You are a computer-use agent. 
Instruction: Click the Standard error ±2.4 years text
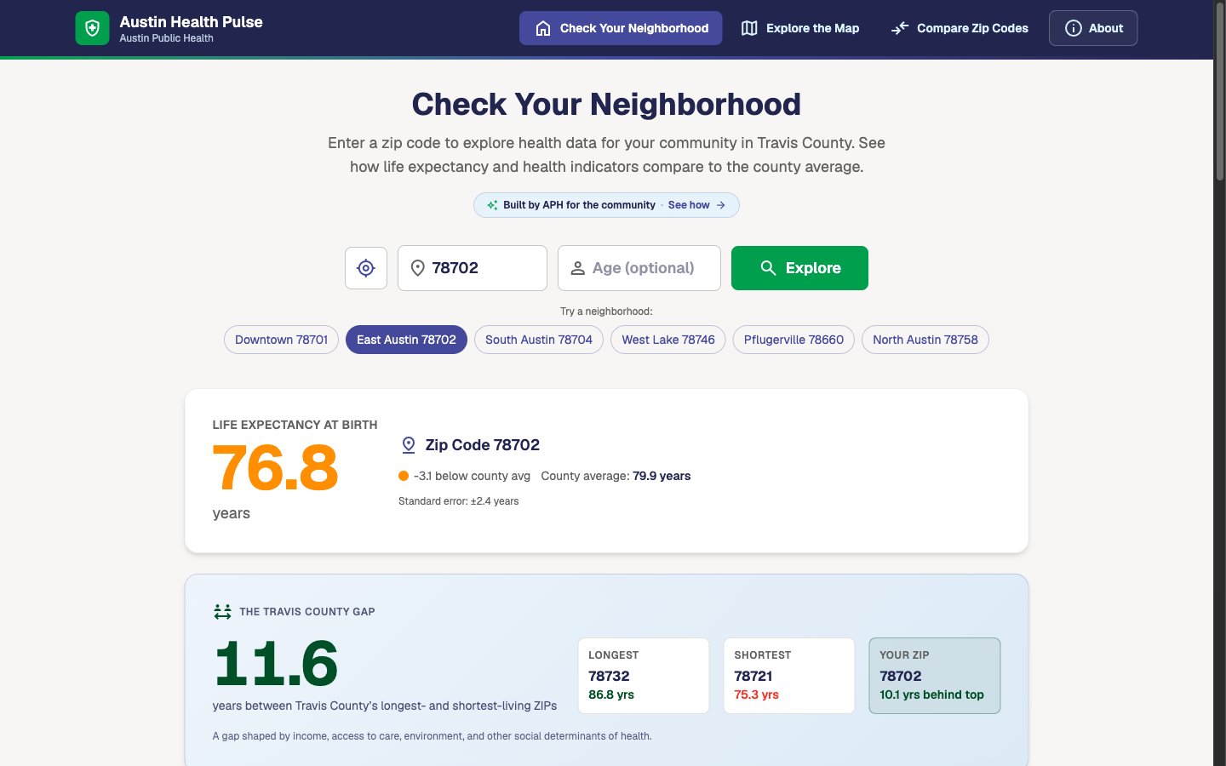click(x=459, y=501)
